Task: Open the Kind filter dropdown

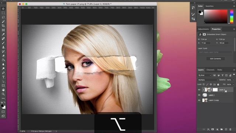Action: click(205, 75)
